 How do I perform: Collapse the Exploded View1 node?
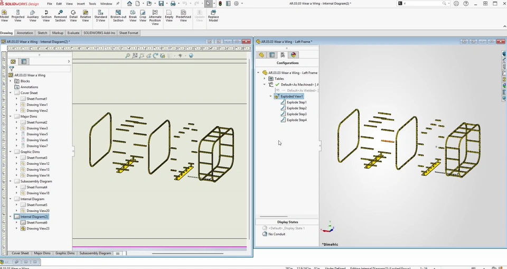[270, 97]
